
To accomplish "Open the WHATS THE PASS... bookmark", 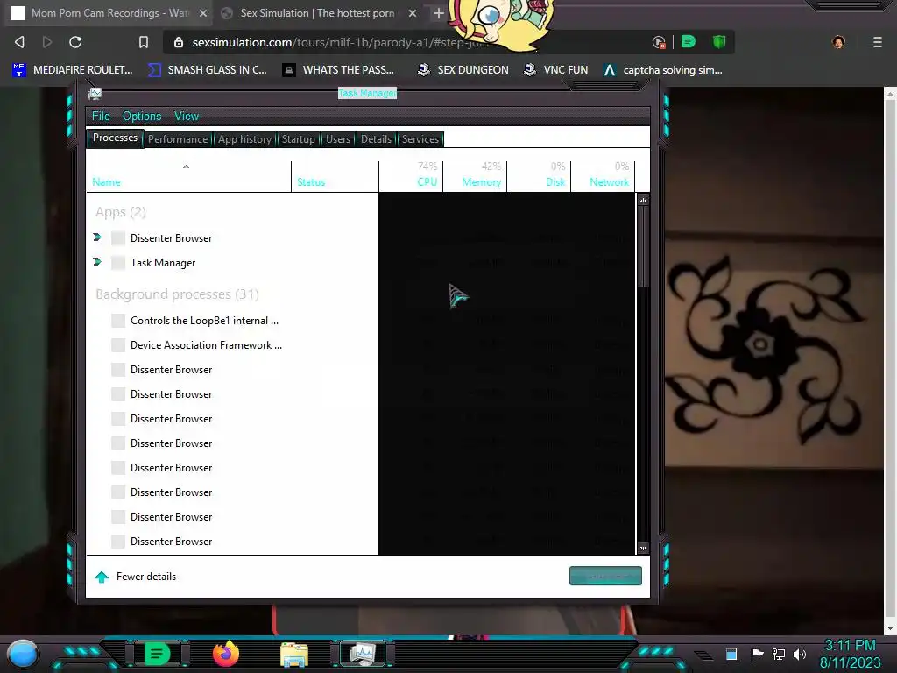I will click(339, 70).
